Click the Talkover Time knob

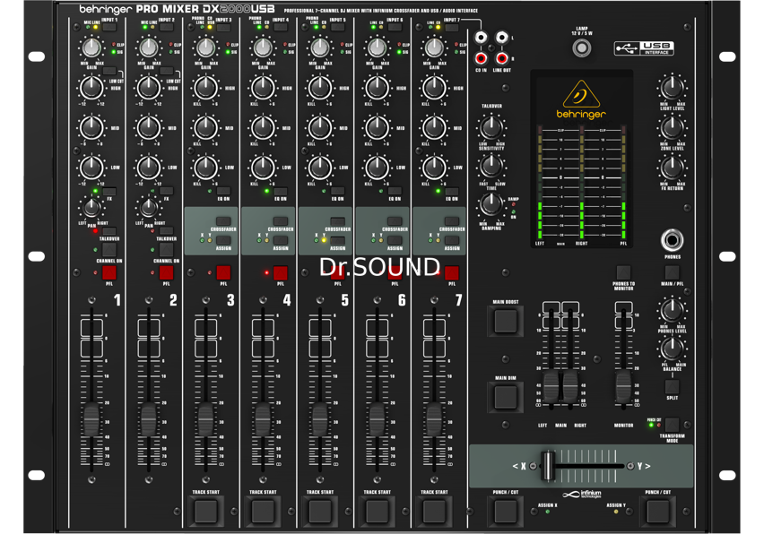[491, 167]
